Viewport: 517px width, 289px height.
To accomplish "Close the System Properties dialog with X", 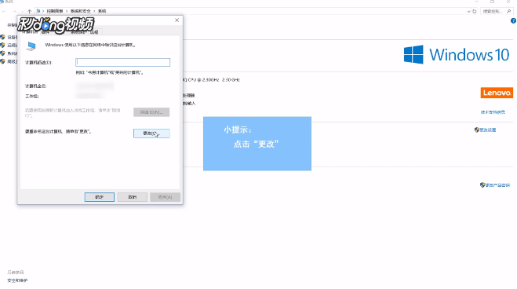I will 177,20.
